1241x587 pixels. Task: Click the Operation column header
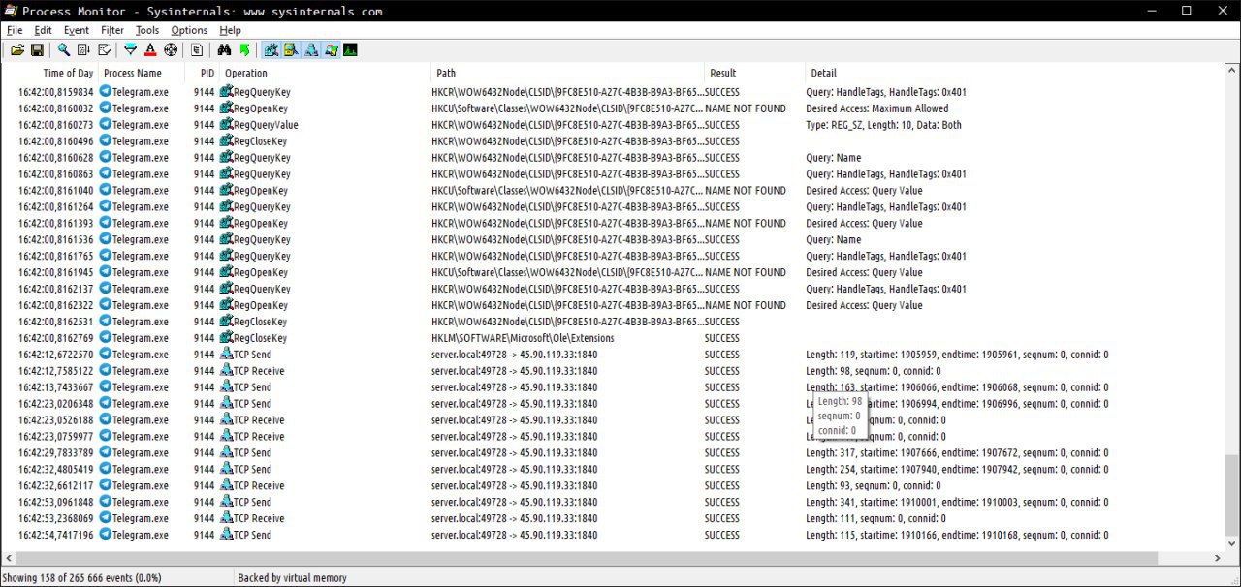pyautogui.click(x=246, y=73)
